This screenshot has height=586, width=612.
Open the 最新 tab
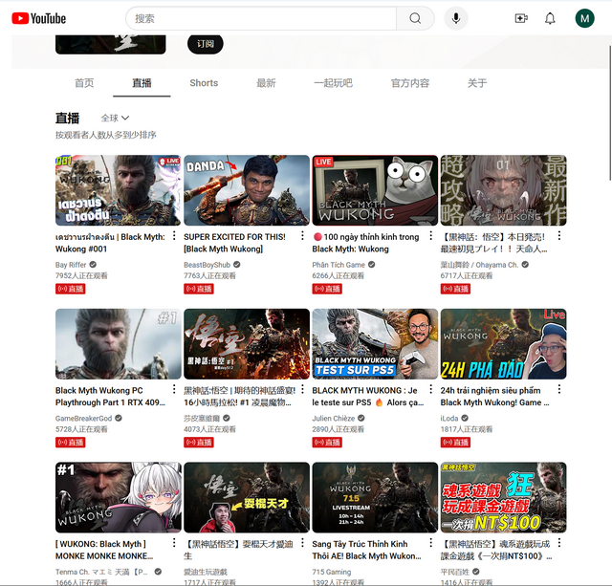pyautogui.click(x=266, y=83)
